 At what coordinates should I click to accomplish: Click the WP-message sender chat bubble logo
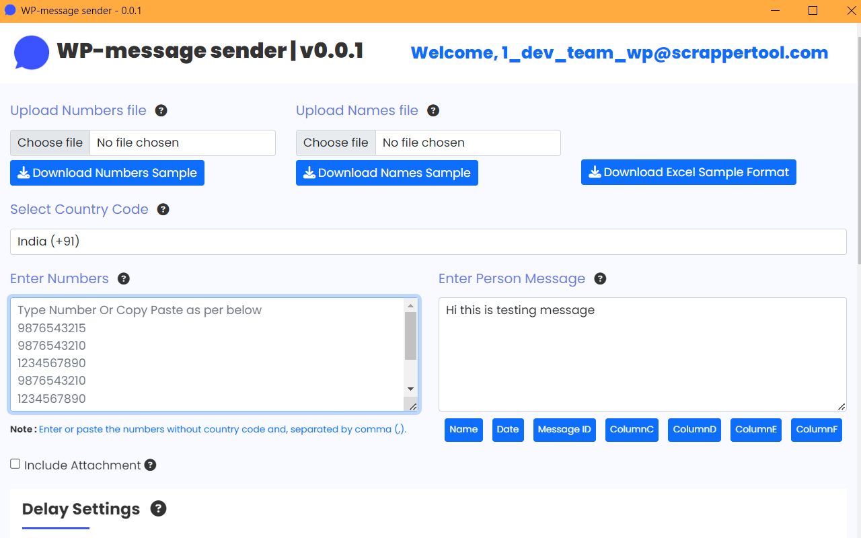[x=32, y=52]
